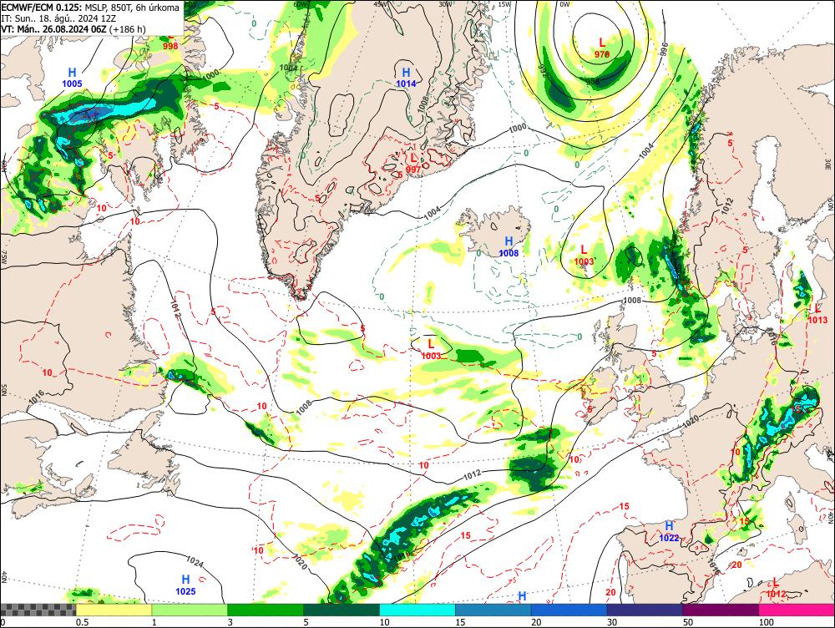Choose the medium green 3–5 legend swatch
The height and width of the screenshot is (628, 835).
(266, 610)
